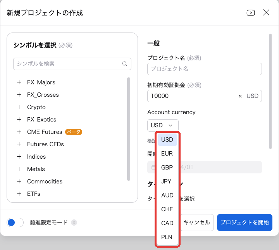279x250 pixels.
Task: Select JPY in the currency list
Action: pos(167,182)
